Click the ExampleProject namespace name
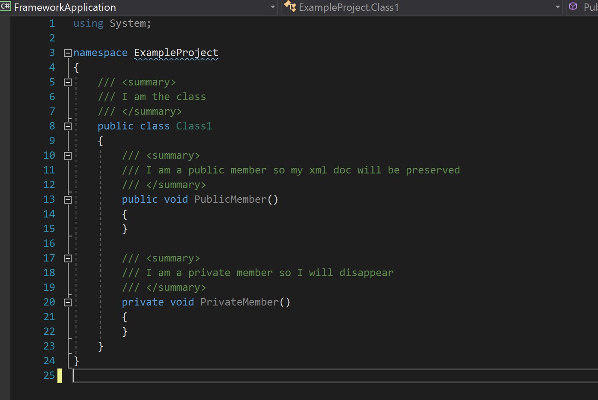 coord(176,53)
